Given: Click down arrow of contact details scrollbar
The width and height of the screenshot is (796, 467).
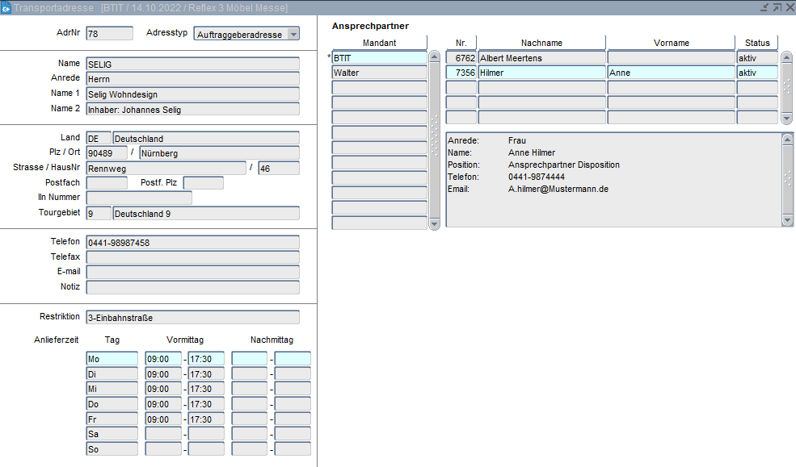Looking at the screenshot, I should (788, 220).
